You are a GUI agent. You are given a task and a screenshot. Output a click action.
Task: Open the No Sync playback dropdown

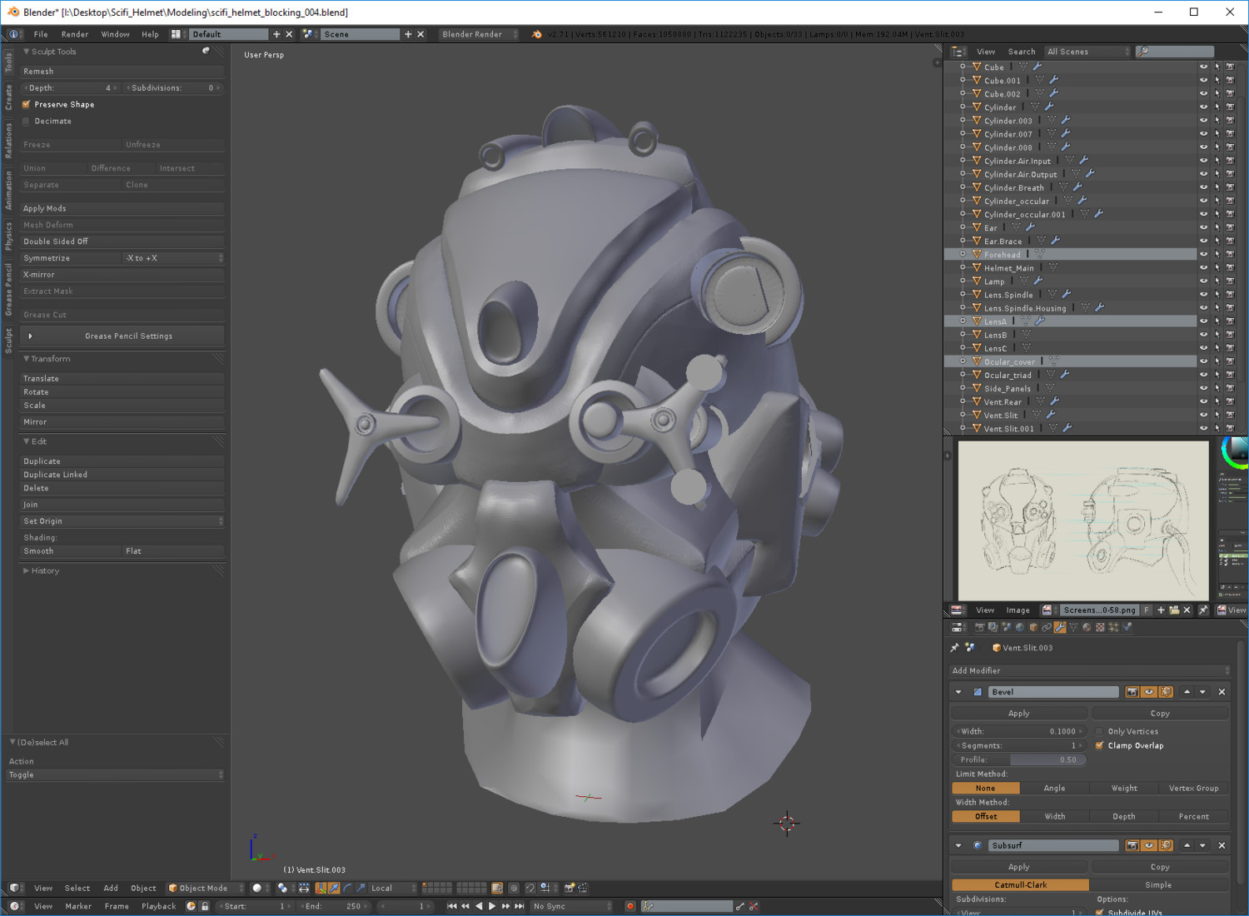[571, 906]
